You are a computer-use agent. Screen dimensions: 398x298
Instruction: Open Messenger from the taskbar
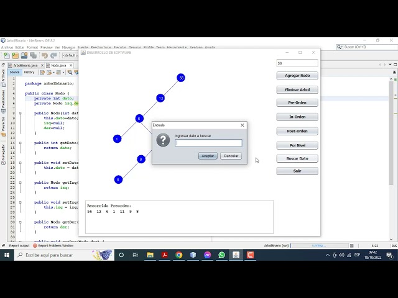point(207,255)
